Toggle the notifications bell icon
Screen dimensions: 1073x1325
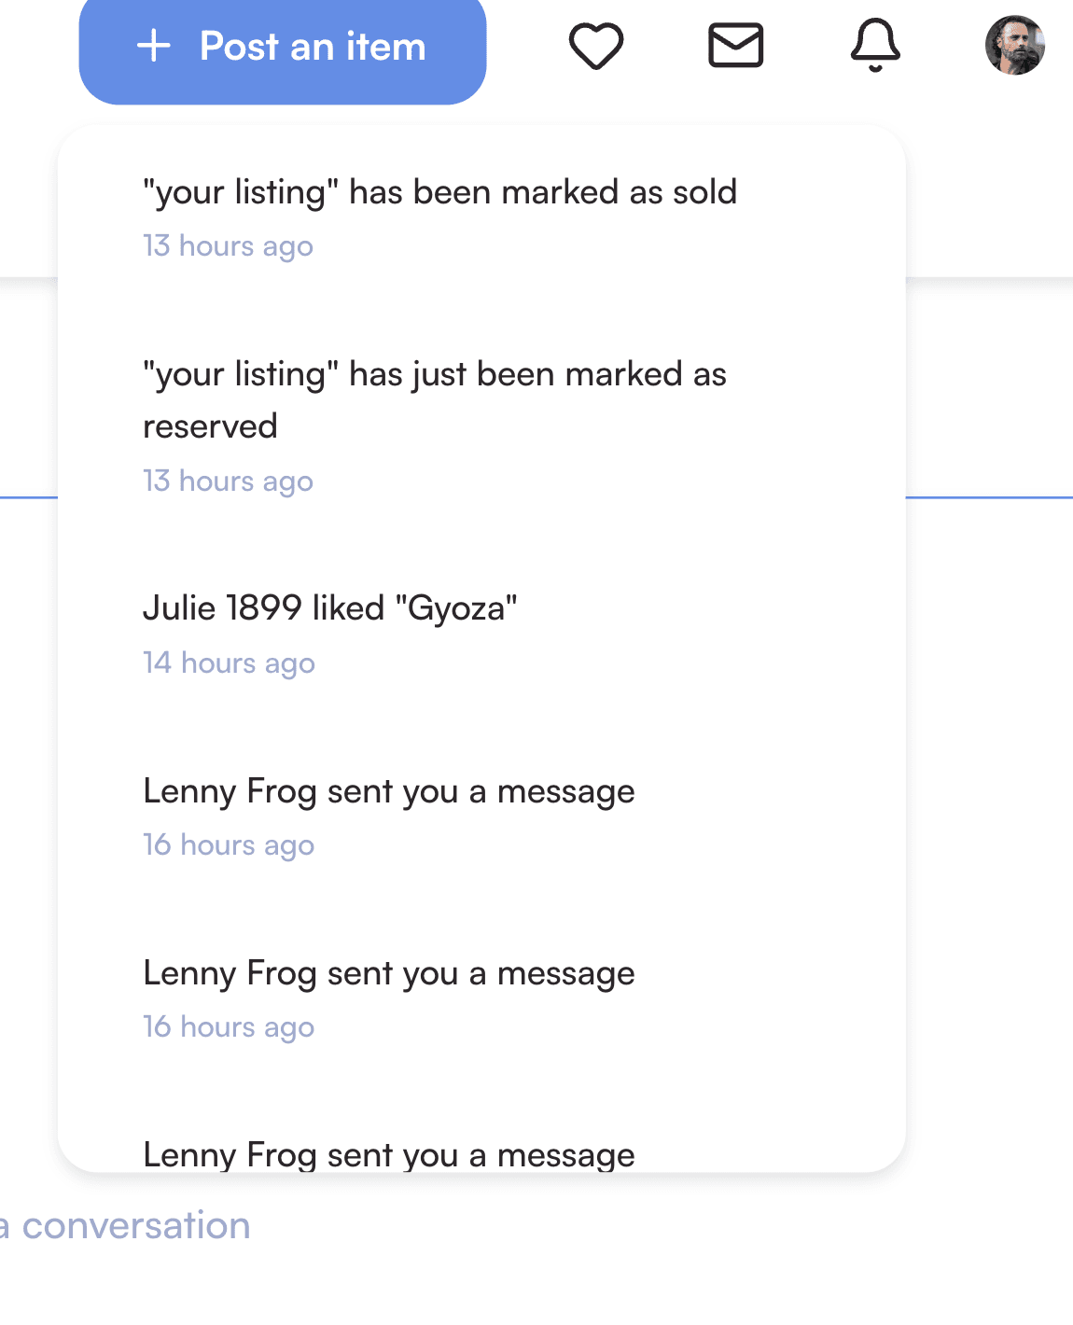tap(875, 46)
